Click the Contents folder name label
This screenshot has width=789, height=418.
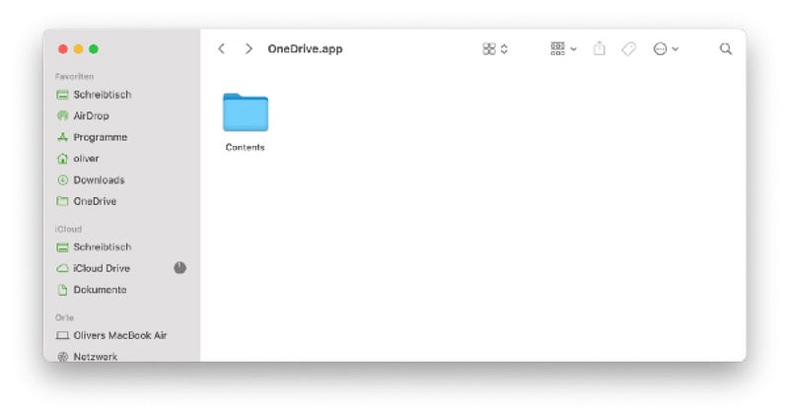point(245,147)
